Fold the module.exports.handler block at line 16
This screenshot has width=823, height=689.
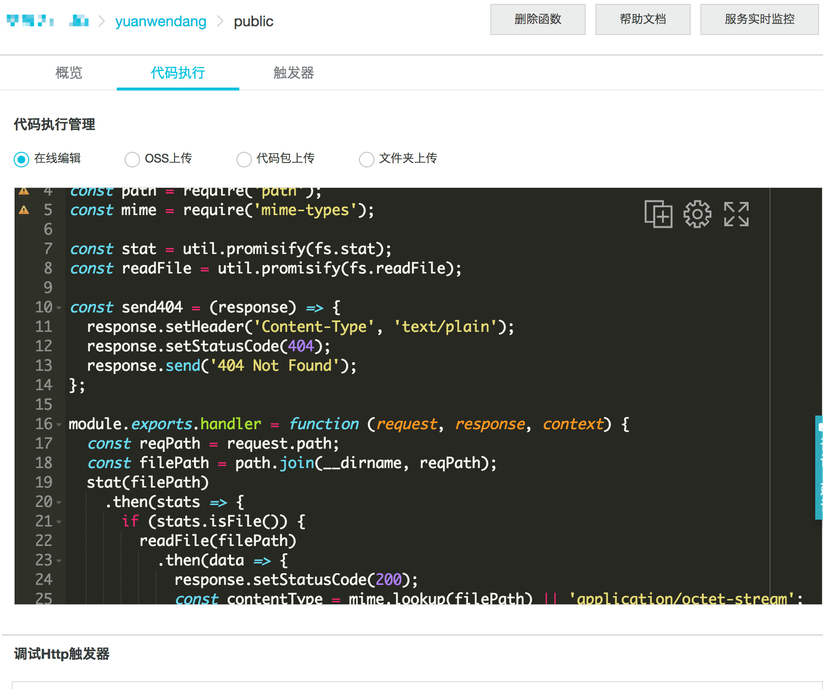click(x=59, y=425)
